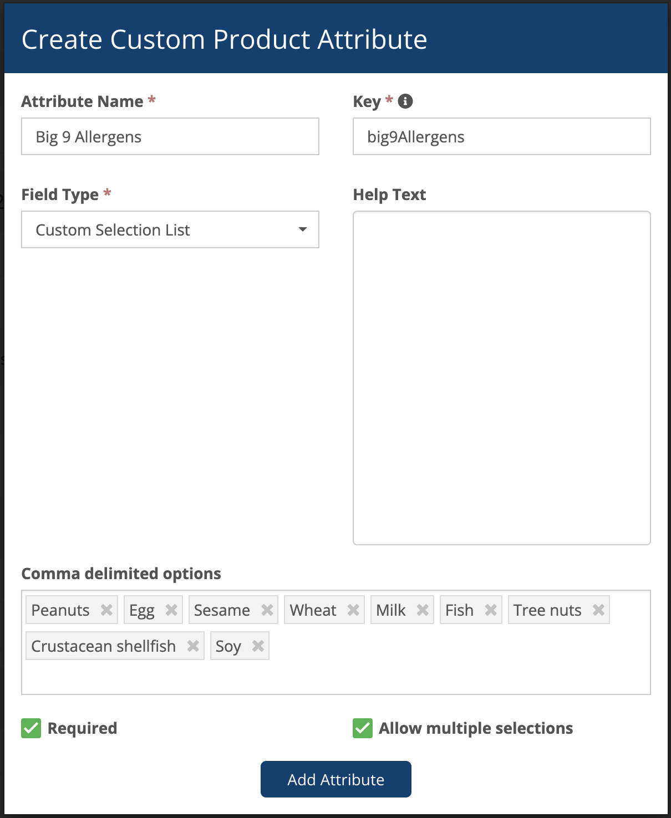Remove the Wheat option tag

pos(353,610)
